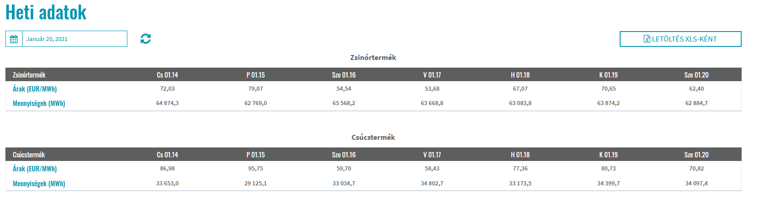Click Mennyiségek (MWh) in Csúcstermék table
757x202 pixels.
[x=39, y=184]
